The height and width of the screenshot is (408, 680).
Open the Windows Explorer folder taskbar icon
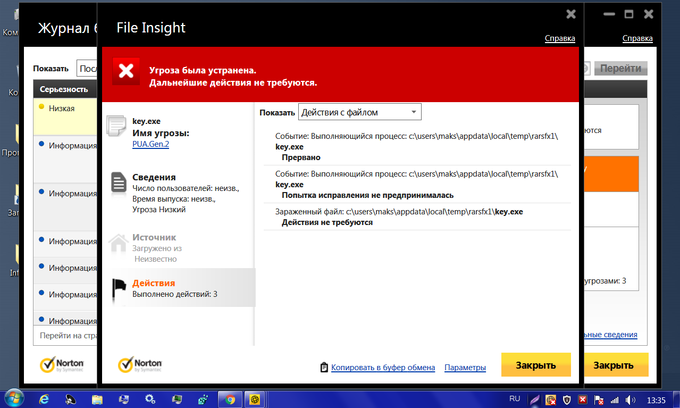[97, 399]
